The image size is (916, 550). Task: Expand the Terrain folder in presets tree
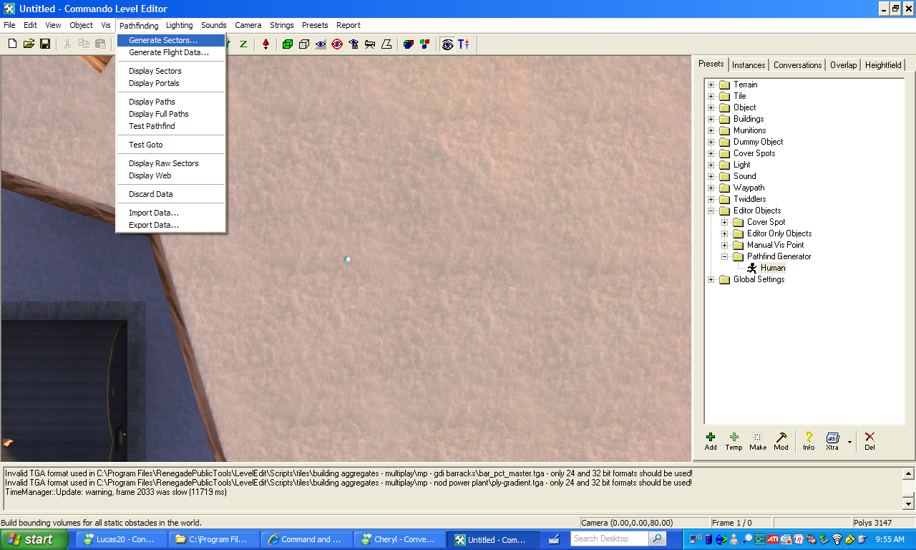coord(711,85)
